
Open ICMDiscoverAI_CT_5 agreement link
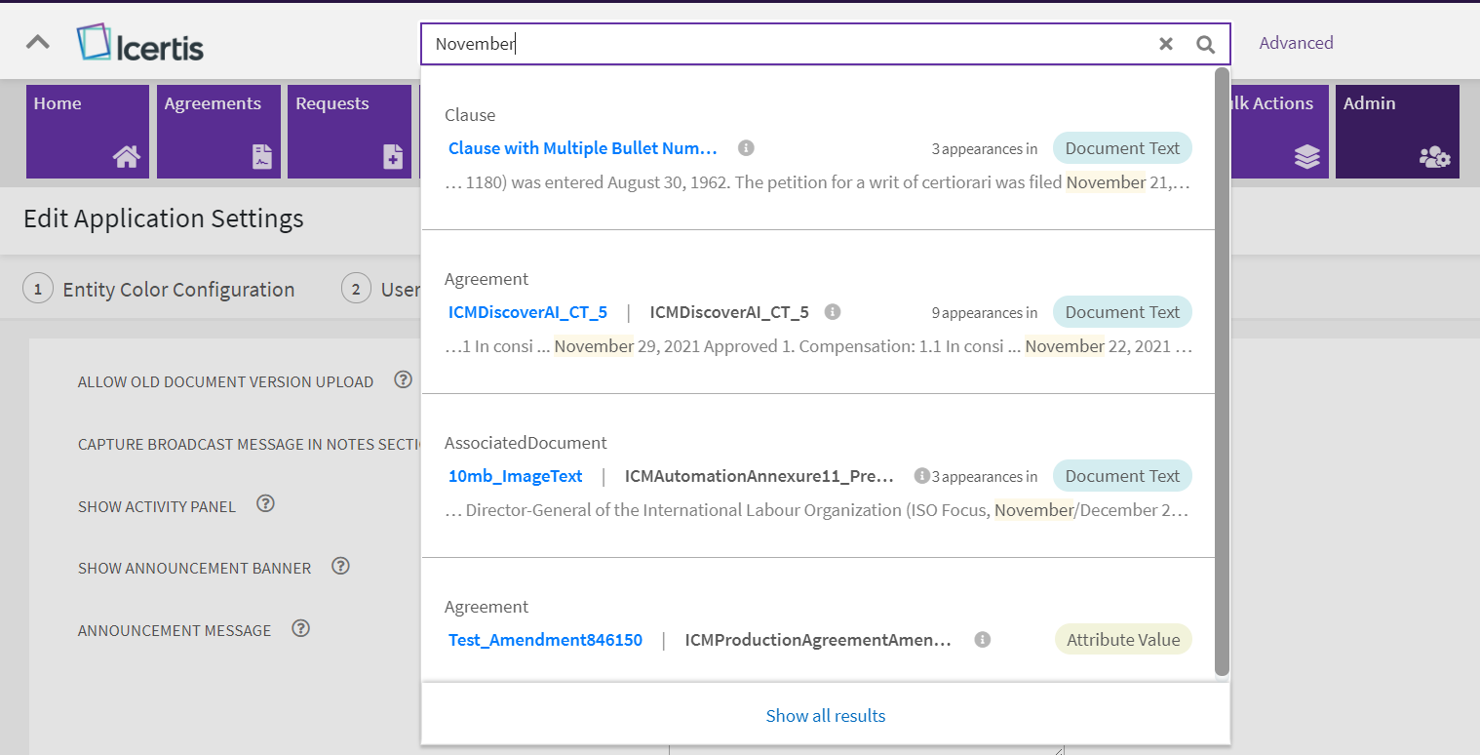[527, 312]
